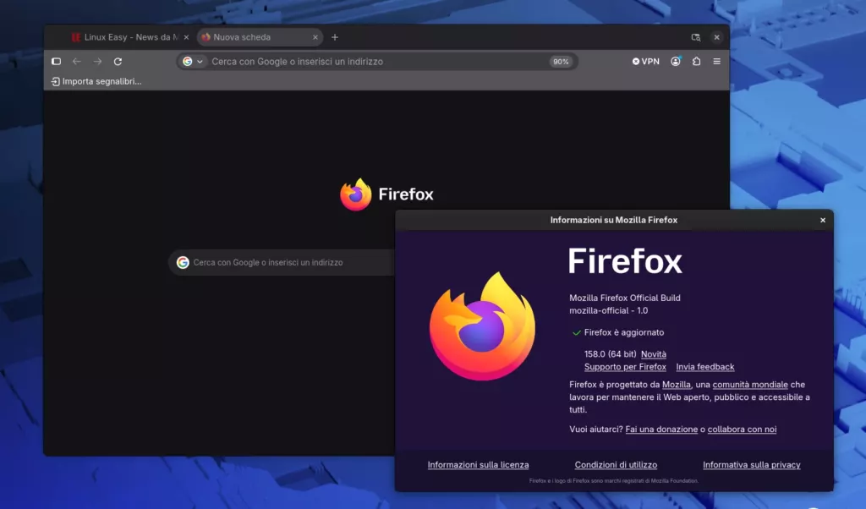Screen dimensions: 866x509
Task: Focus the address bar search field
Action: pyautogui.click(x=378, y=61)
